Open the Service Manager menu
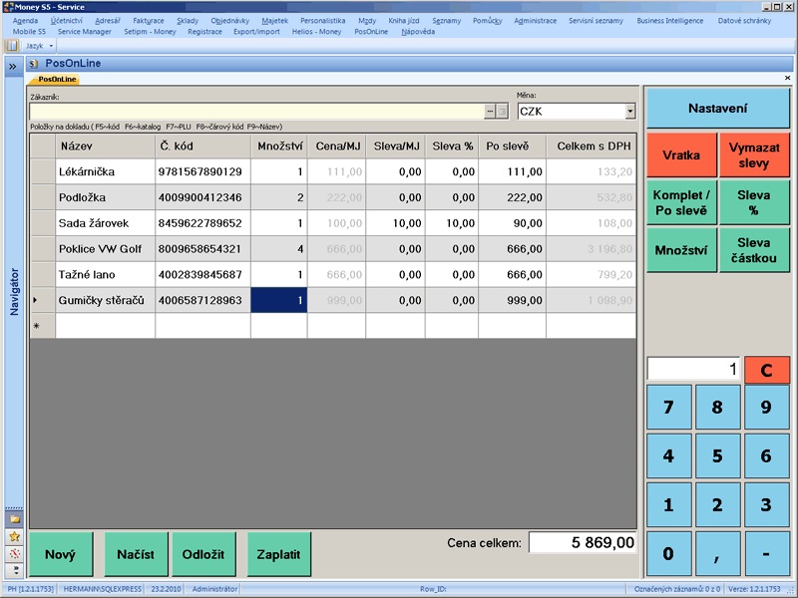This screenshot has width=798, height=598. pyautogui.click(x=85, y=32)
